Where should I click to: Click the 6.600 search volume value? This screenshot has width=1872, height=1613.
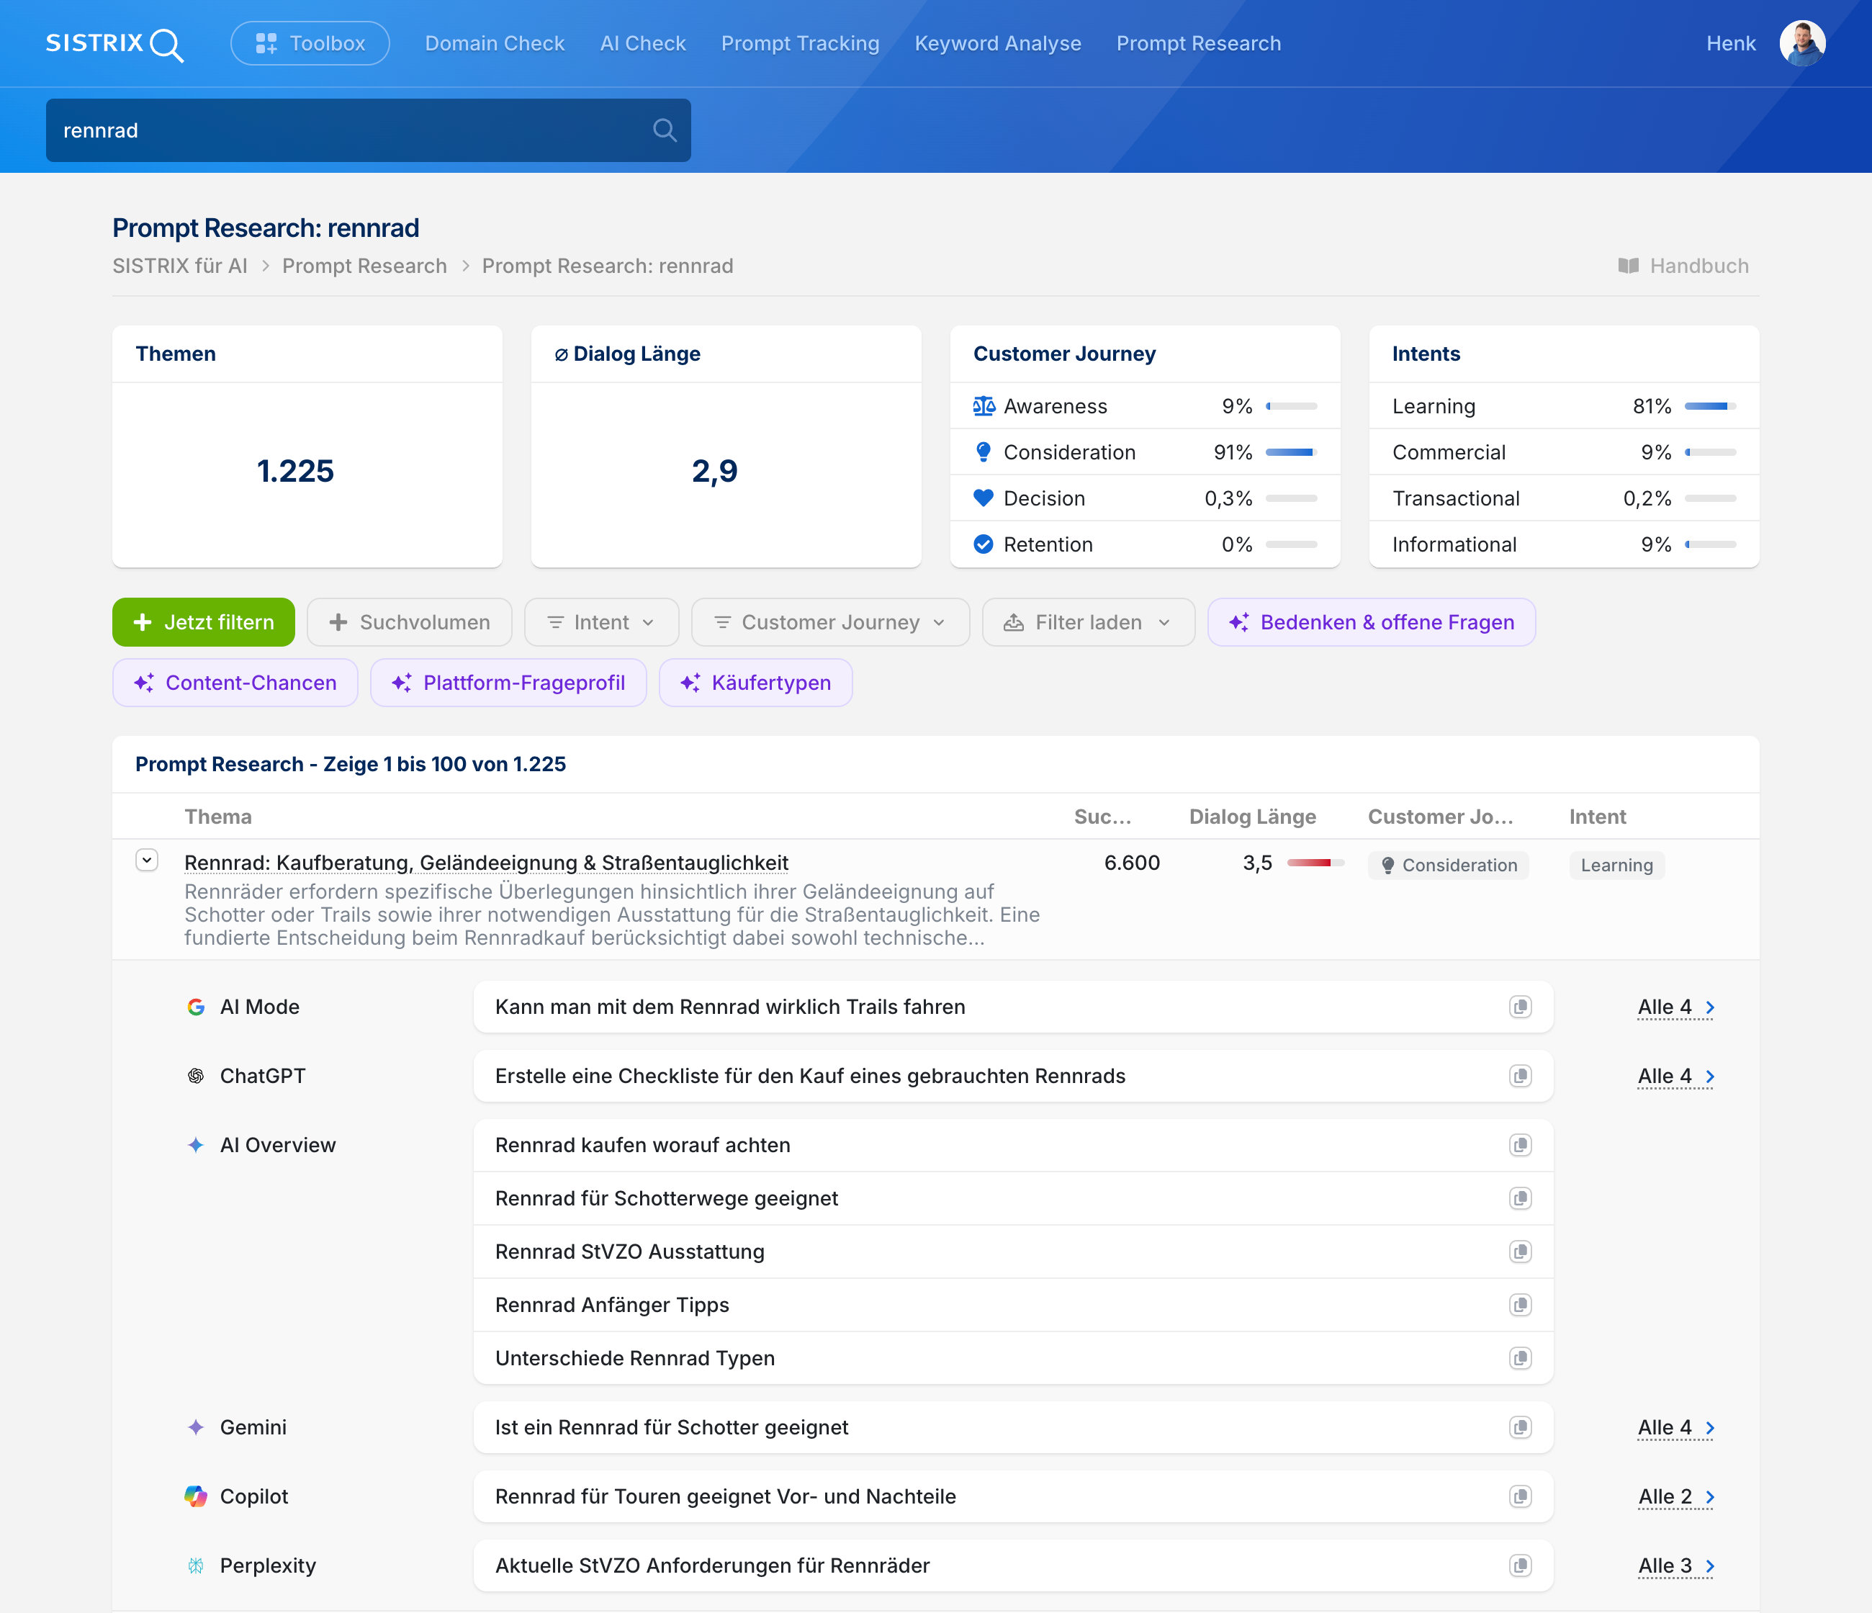(x=1131, y=863)
